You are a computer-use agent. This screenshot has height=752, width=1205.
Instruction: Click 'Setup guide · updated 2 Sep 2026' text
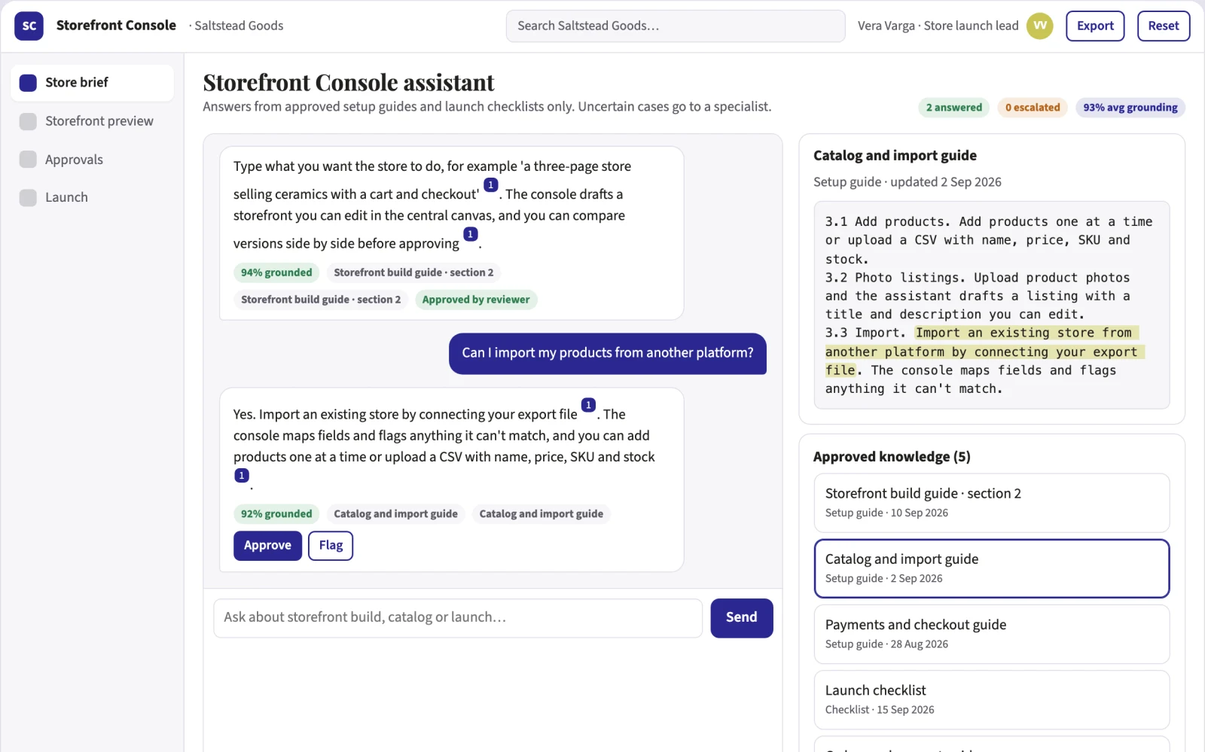(908, 182)
